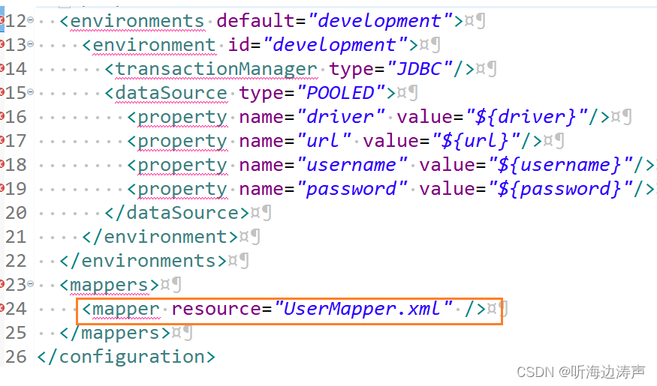The width and height of the screenshot is (657, 386).
Task: Click the error marker on line 16
Action: (x=2, y=115)
